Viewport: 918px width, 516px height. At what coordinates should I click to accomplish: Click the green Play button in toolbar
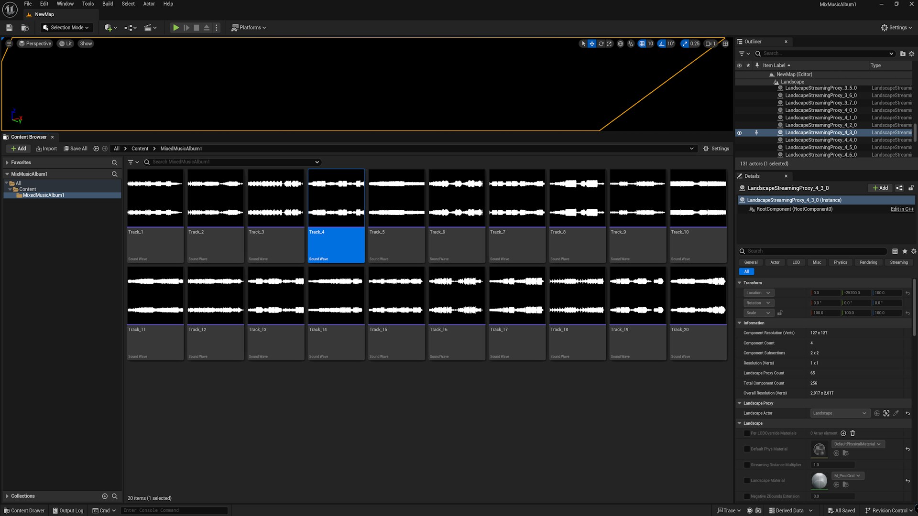pos(176,28)
